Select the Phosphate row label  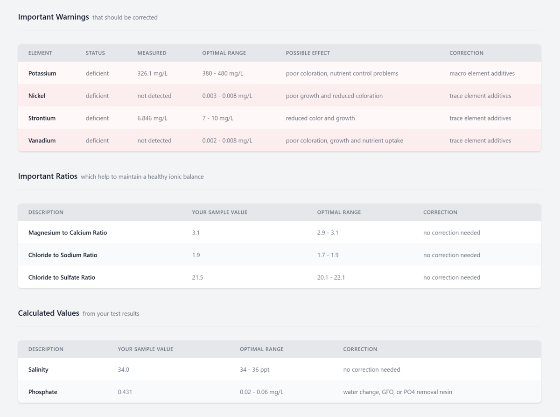pos(43,392)
